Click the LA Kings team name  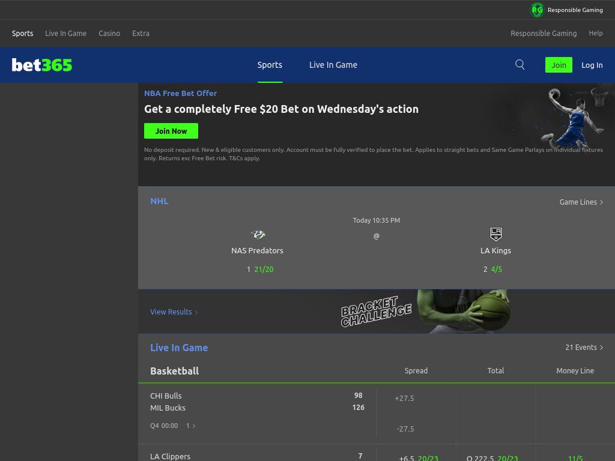pyautogui.click(x=495, y=250)
